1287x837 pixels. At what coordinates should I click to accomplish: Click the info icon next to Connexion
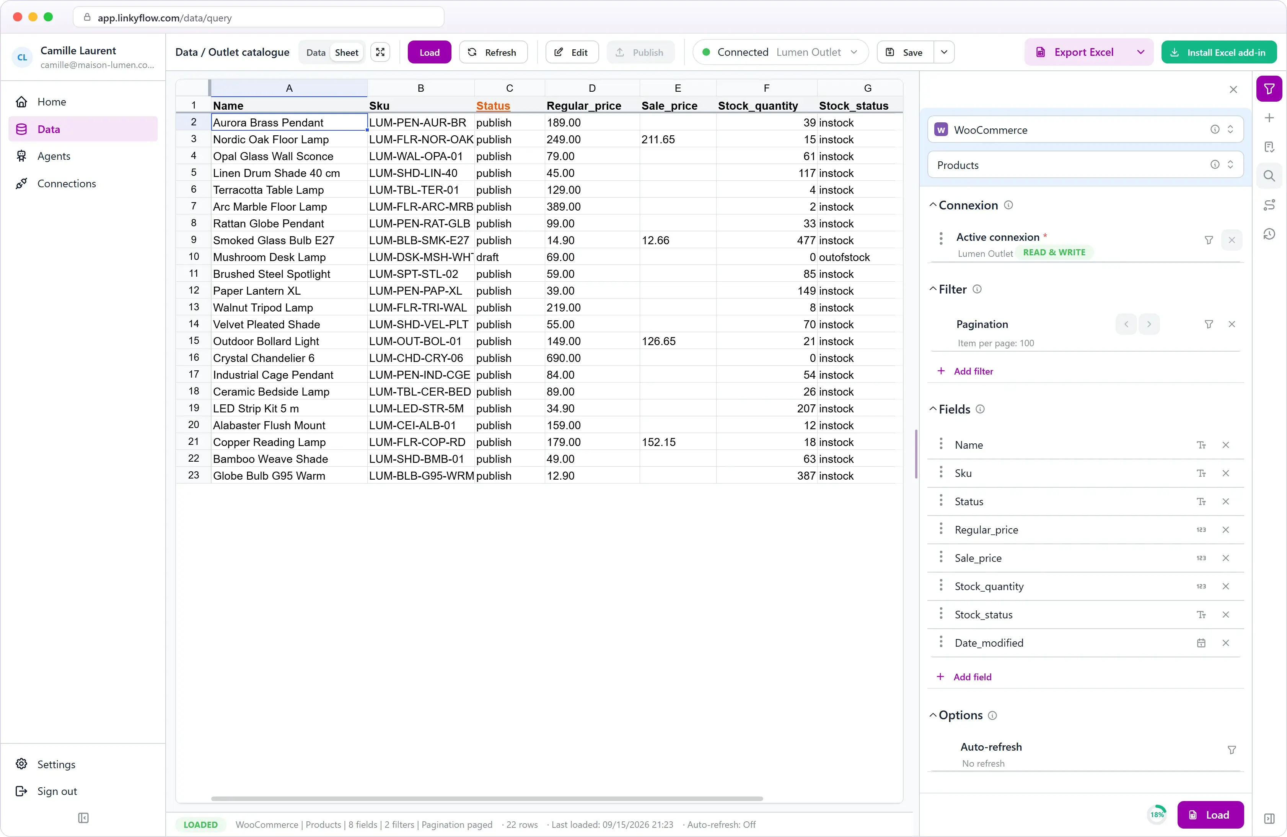click(1008, 205)
